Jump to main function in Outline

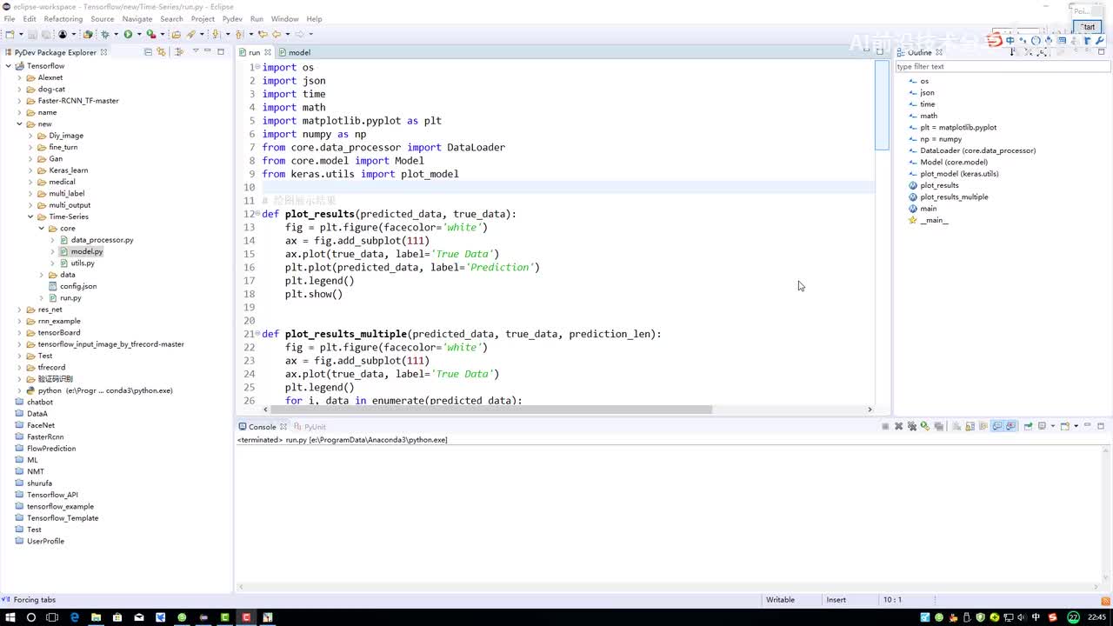click(x=929, y=209)
